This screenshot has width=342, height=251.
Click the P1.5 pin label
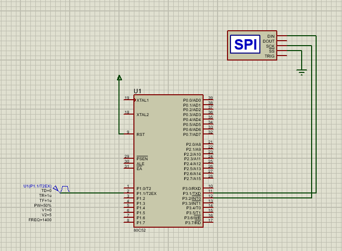coord(141,213)
